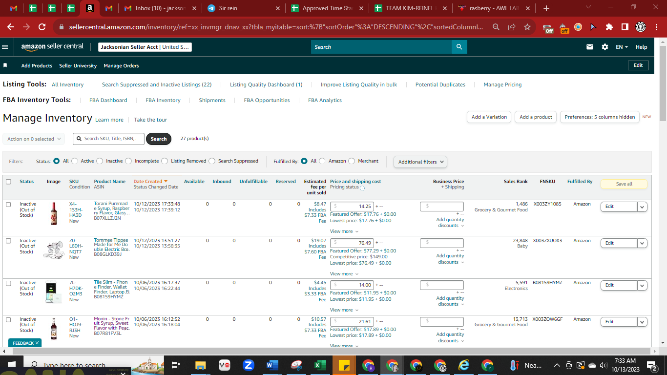Image resolution: width=667 pixels, height=375 pixels.
Task: Open the EN language dropdown
Action: point(622,47)
